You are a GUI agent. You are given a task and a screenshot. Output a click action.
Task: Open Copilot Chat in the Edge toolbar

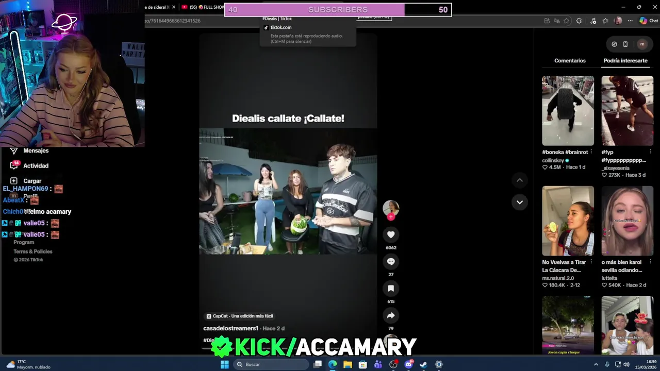coord(649,21)
